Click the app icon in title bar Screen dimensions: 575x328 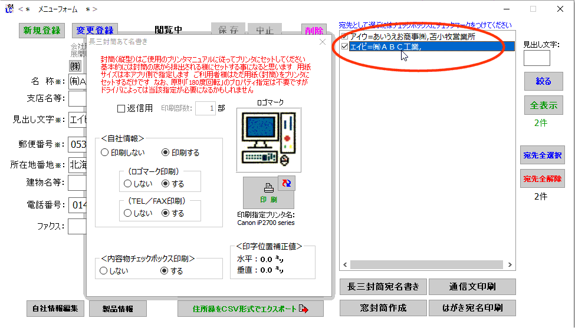(x=9, y=9)
